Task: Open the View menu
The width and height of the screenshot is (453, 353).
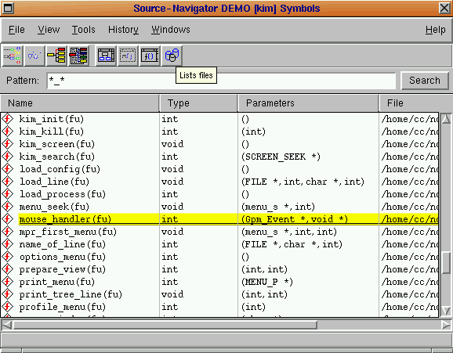Action: tap(49, 30)
